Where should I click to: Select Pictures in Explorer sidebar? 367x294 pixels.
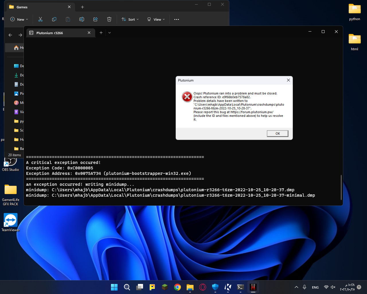pyautogui.click(x=19, y=94)
